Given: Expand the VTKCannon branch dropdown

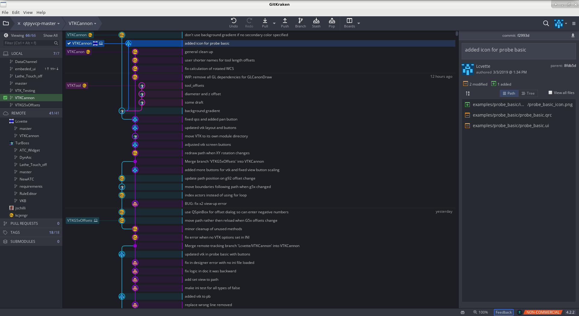Looking at the screenshot, I should pos(82,23).
